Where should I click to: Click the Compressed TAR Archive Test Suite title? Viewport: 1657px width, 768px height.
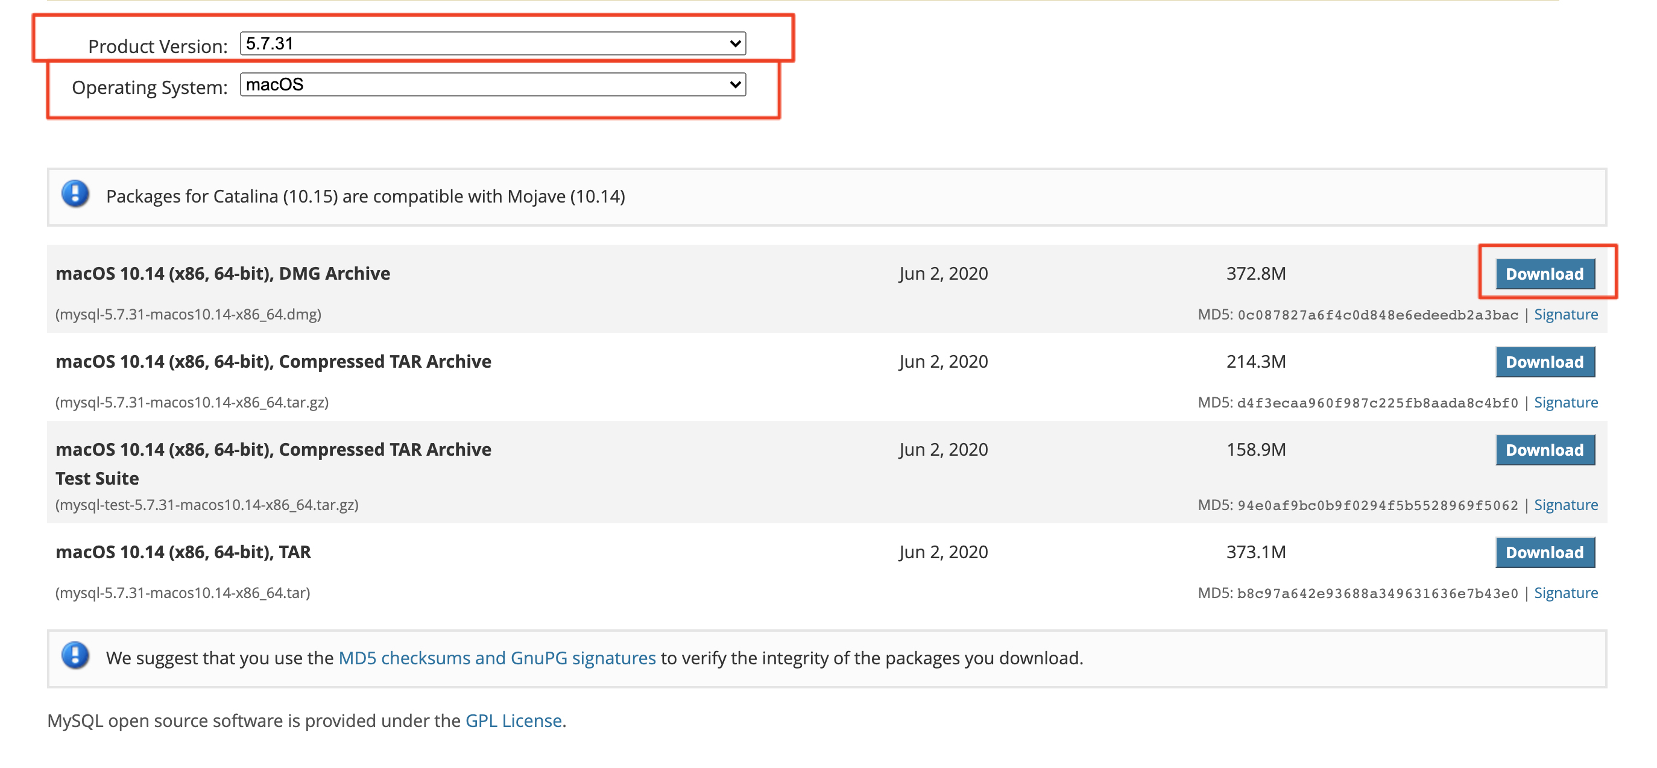tap(273, 464)
